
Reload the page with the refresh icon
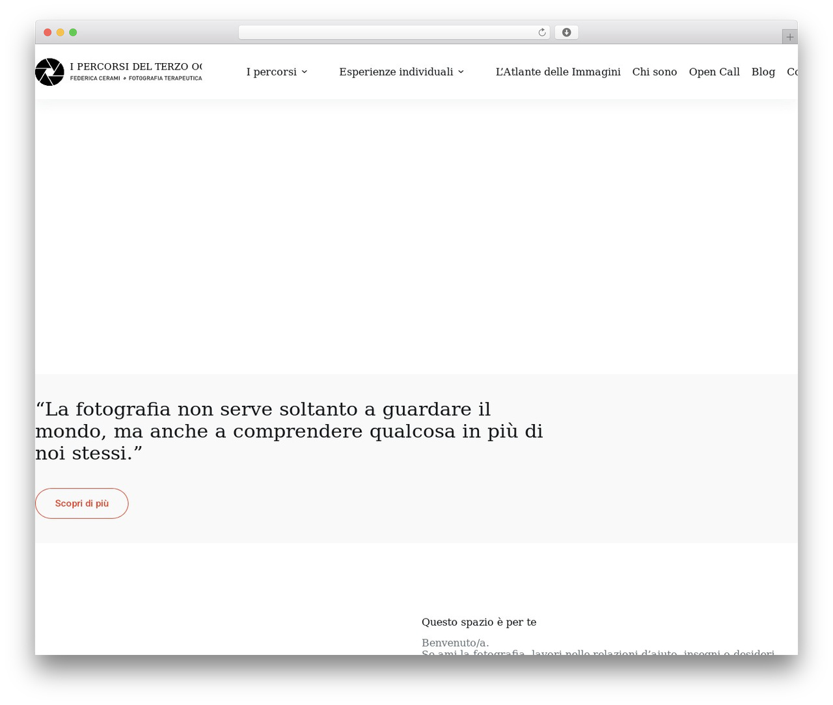[542, 33]
